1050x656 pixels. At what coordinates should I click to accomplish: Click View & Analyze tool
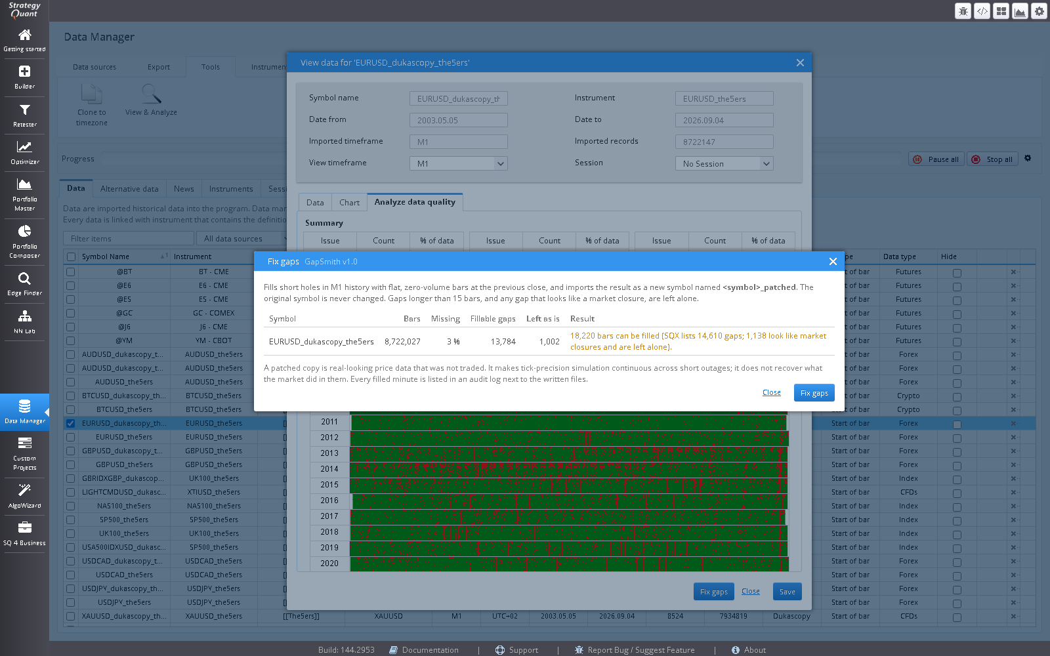(151, 100)
